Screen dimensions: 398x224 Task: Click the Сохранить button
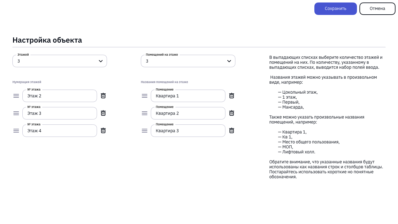click(x=336, y=9)
